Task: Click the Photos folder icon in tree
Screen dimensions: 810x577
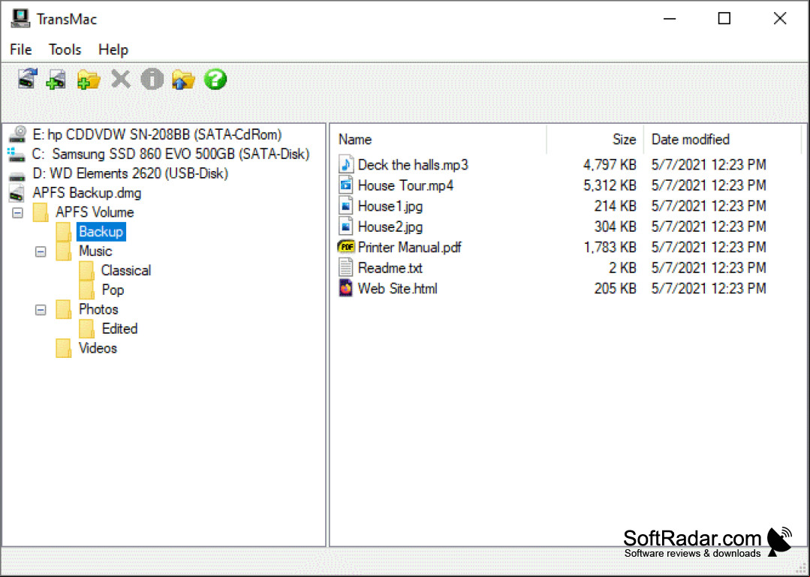Action: [64, 310]
